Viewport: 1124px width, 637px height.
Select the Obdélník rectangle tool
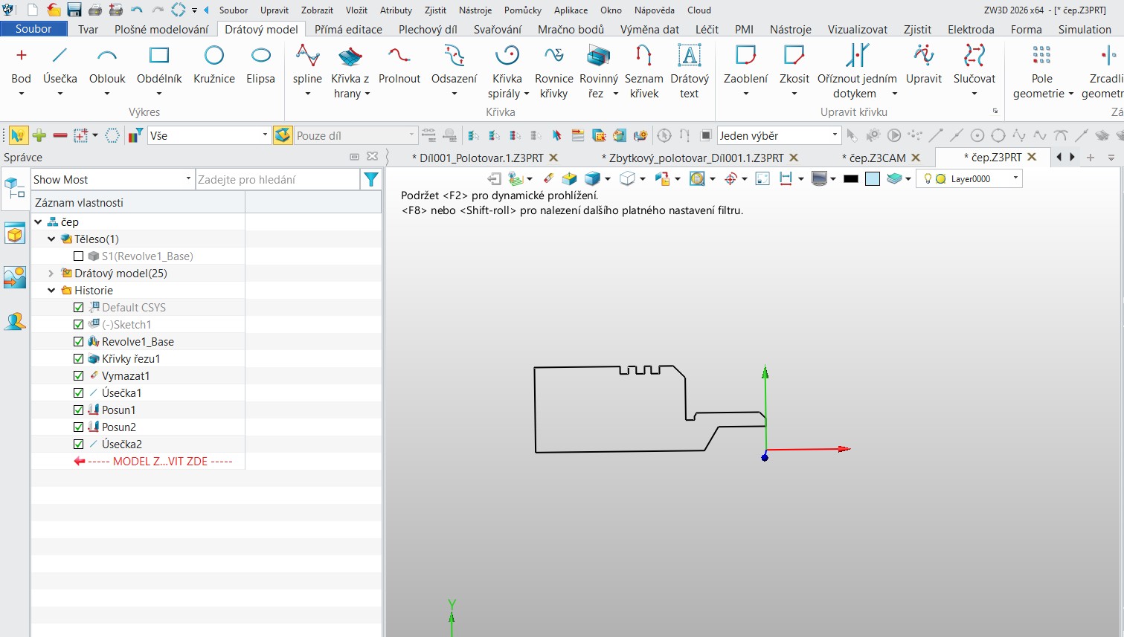159,65
